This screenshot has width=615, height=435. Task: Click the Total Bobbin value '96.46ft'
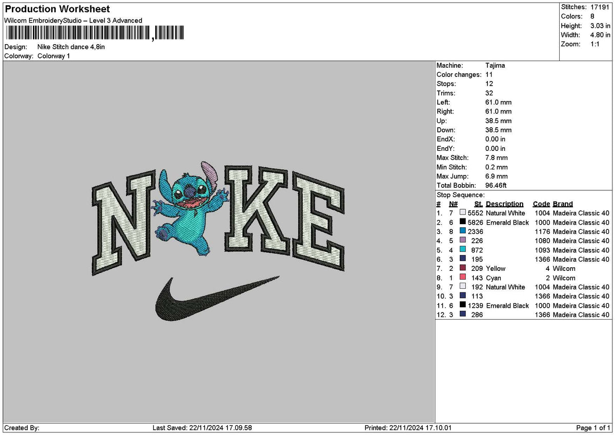(x=496, y=186)
